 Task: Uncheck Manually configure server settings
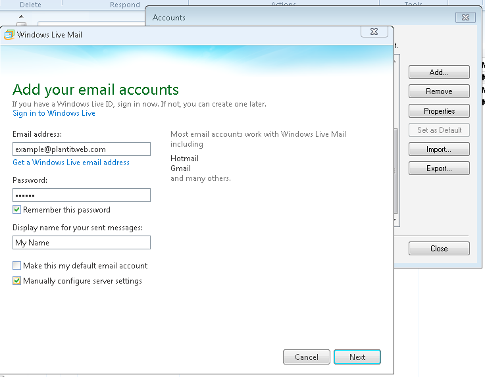pos(16,280)
